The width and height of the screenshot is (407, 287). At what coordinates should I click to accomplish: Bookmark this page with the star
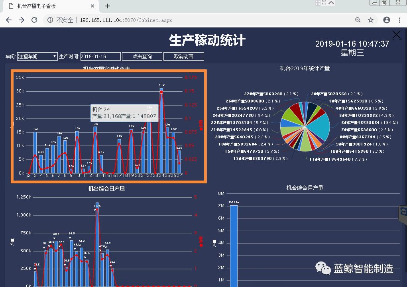pyautogui.click(x=371, y=20)
